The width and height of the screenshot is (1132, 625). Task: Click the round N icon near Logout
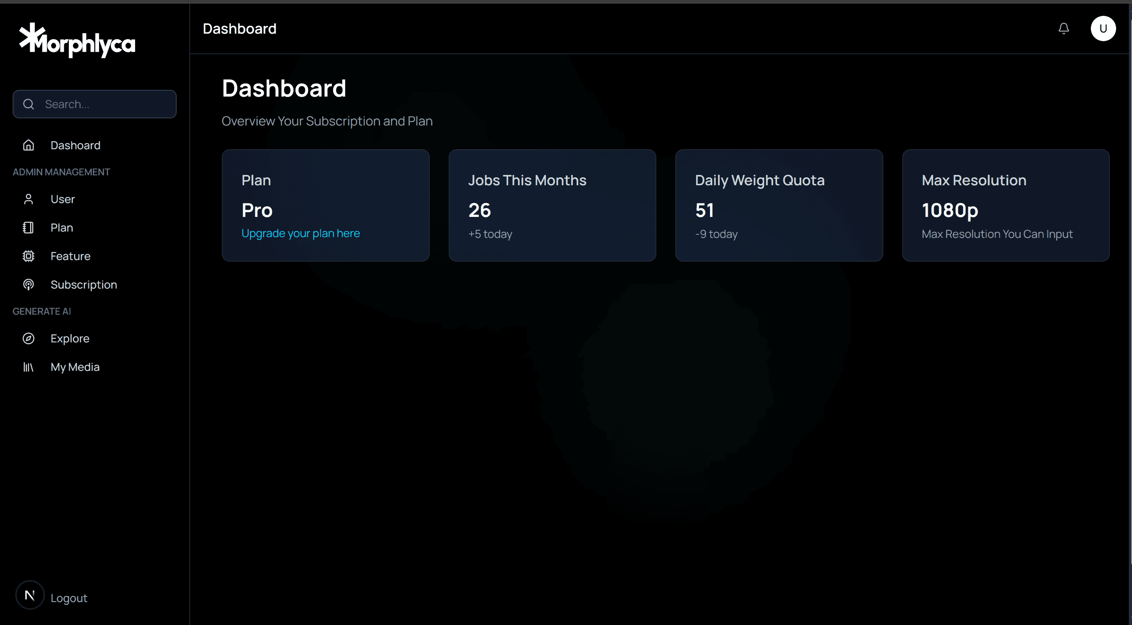tap(30, 595)
